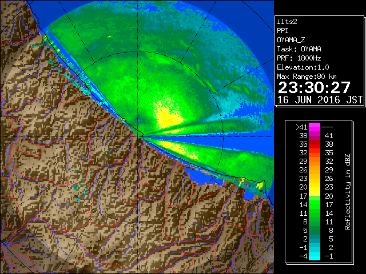Click the cyan legend swatch beside '-4'

(315, 256)
